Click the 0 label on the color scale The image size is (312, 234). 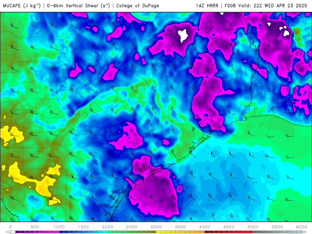tap(11, 227)
